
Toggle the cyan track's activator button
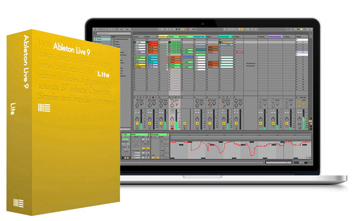pyautogui.click(x=197, y=123)
